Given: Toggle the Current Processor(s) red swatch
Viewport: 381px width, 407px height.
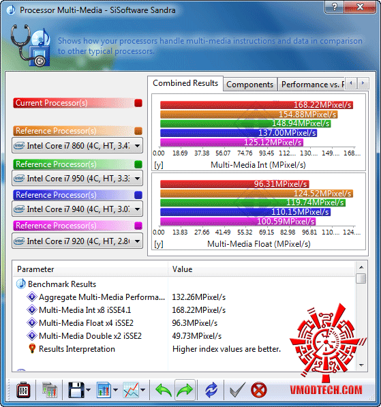Looking at the screenshot, I should pyautogui.click(x=138, y=103).
